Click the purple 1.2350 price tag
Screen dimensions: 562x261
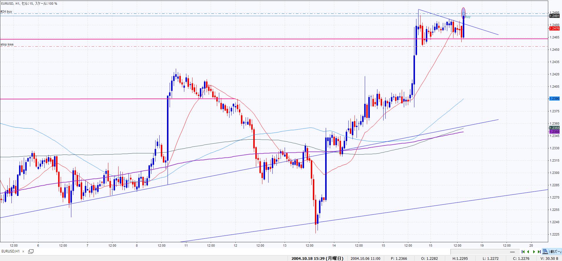pos(554,132)
